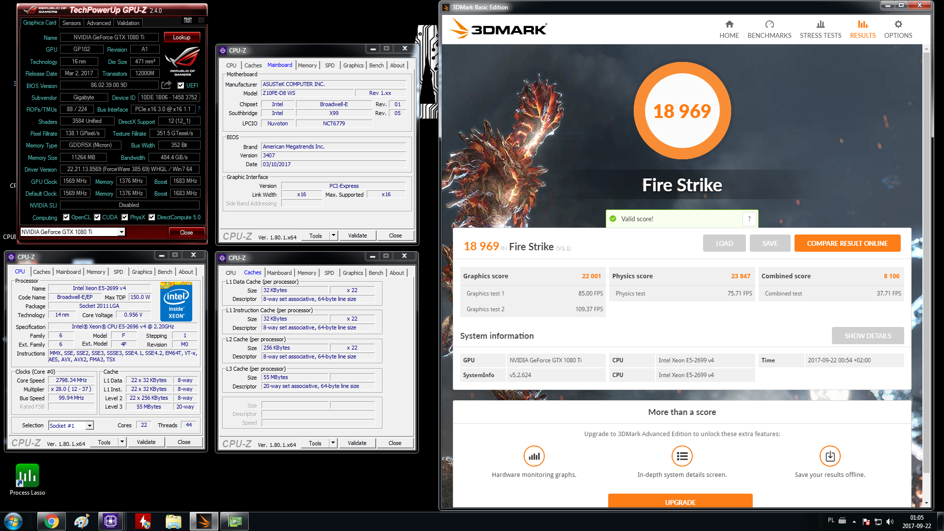Open Google Chrome from the taskbar
The height and width of the screenshot is (531, 944).
pyautogui.click(x=51, y=521)
